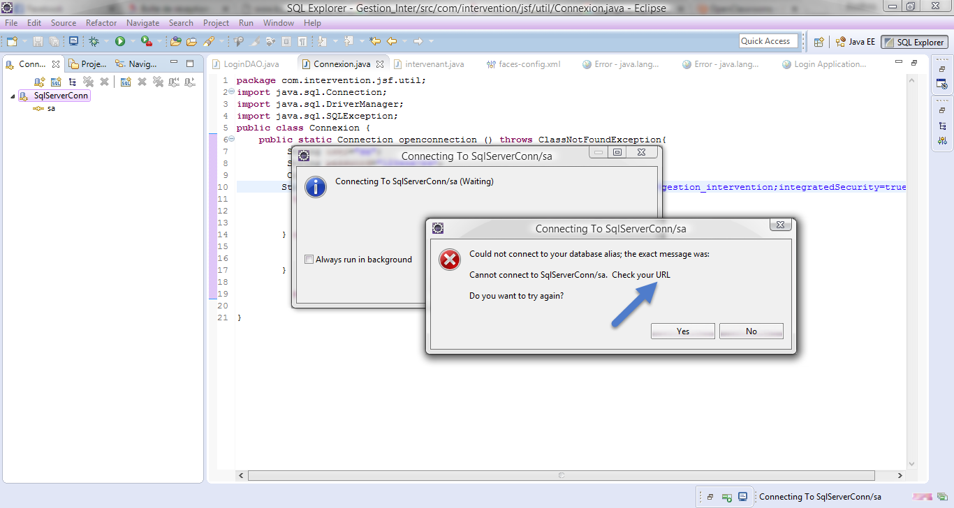Click the Open Type toolbar icon
This screenshot has width=954, height=508.
pos(176,42)
